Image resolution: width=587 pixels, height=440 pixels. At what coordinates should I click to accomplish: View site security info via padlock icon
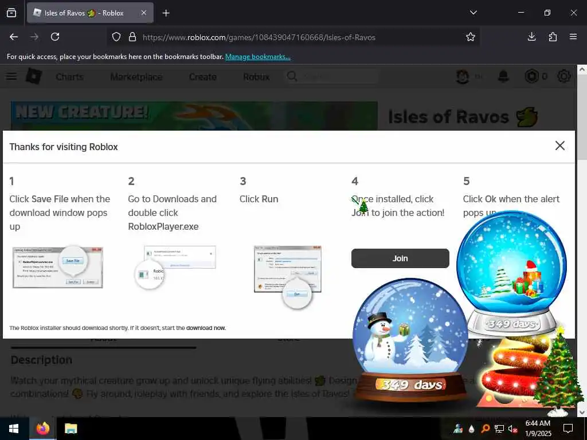[x=132, y=37]
